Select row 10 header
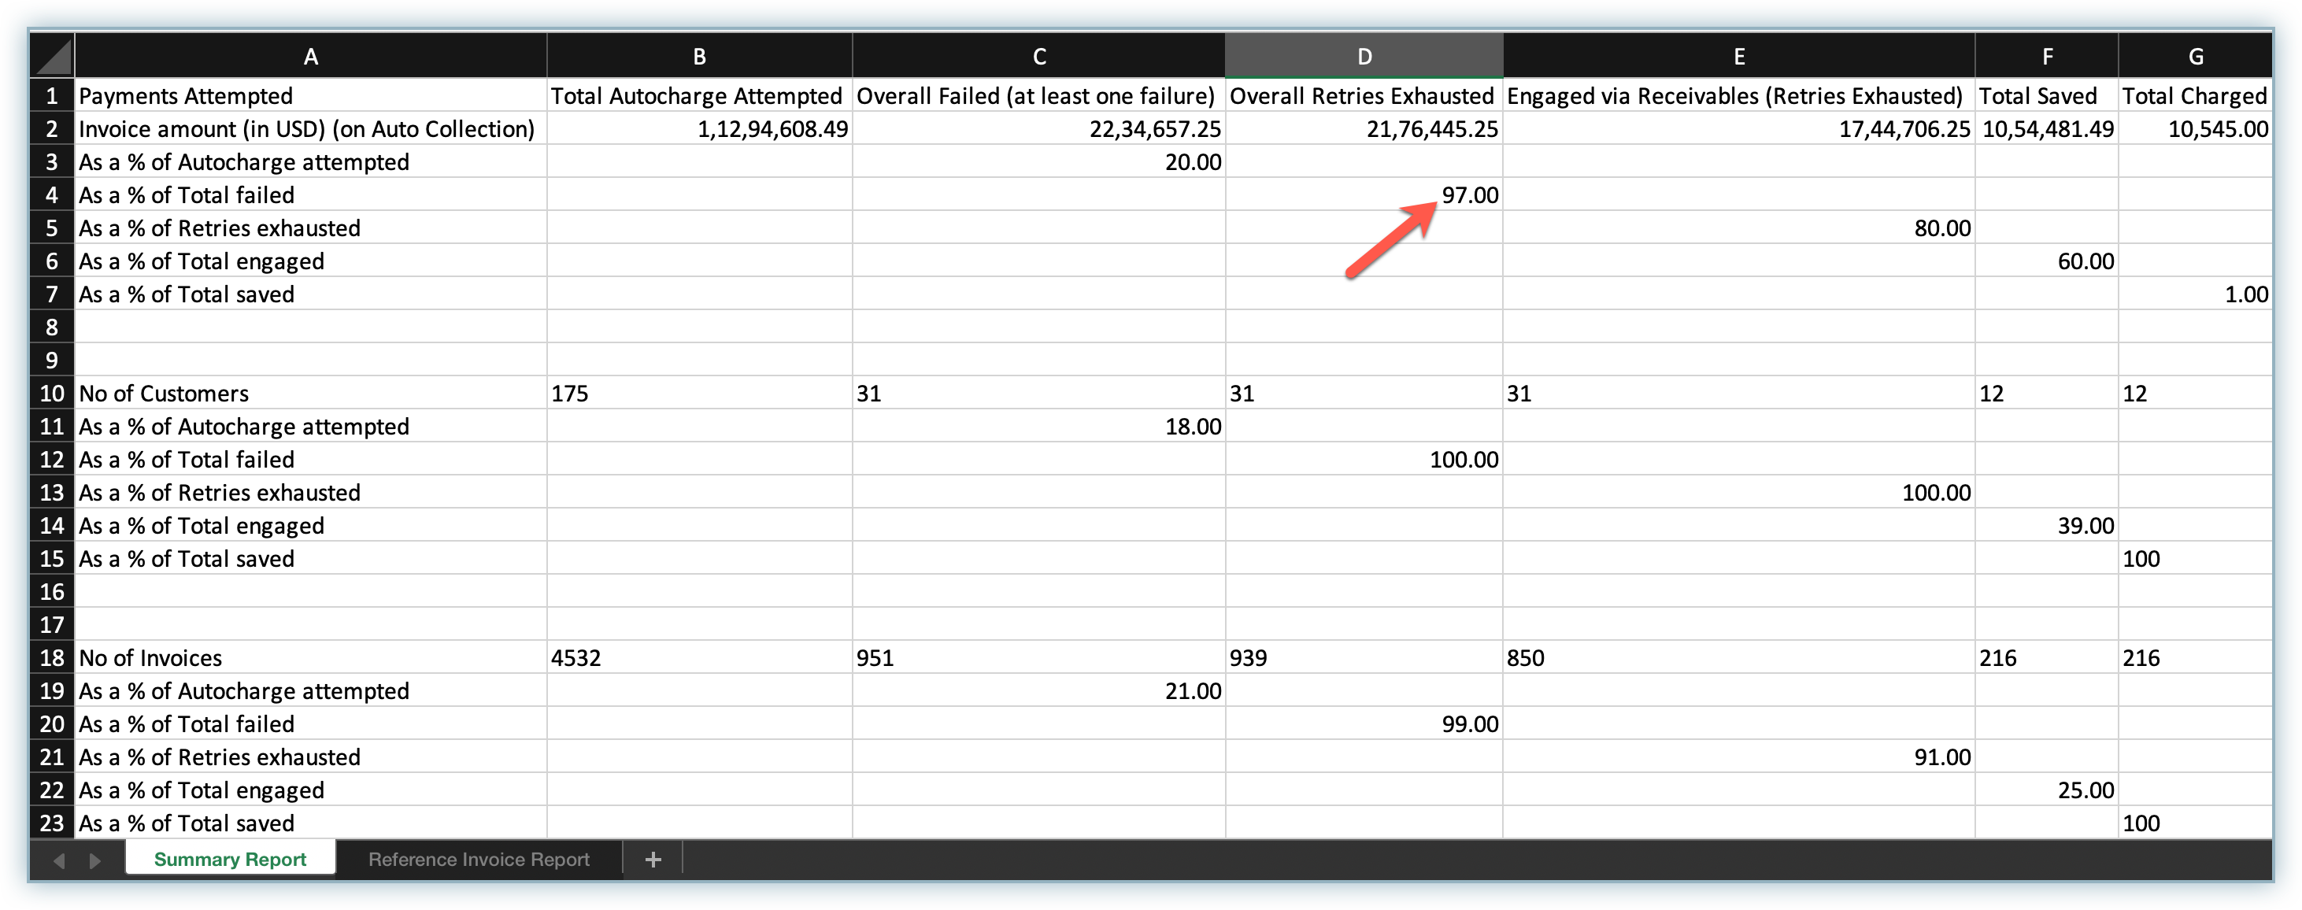Viewport: 2302px width, 910px height. (52, 394)
